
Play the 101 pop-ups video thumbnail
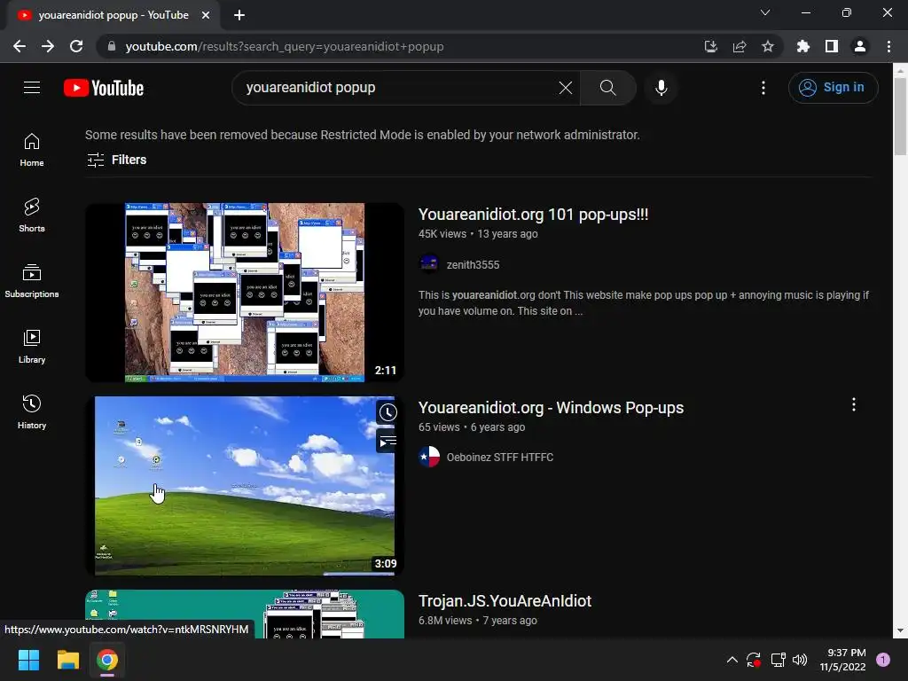[245, 292]
